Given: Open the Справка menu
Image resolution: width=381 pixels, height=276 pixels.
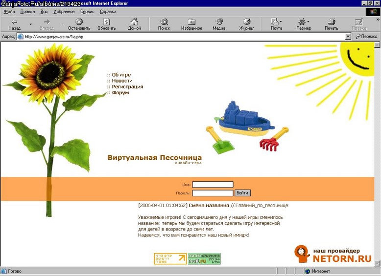Looking at the screenshot, I should click(108, 12).
